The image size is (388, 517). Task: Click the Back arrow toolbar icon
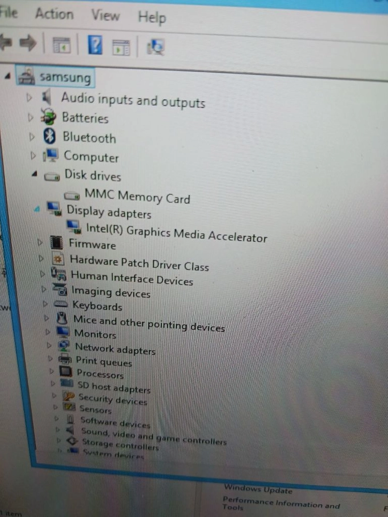click(6, 42)
